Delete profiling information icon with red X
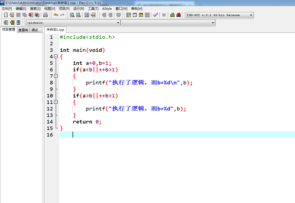The height and width of the screenshot is (203, 295). (179, 15)
